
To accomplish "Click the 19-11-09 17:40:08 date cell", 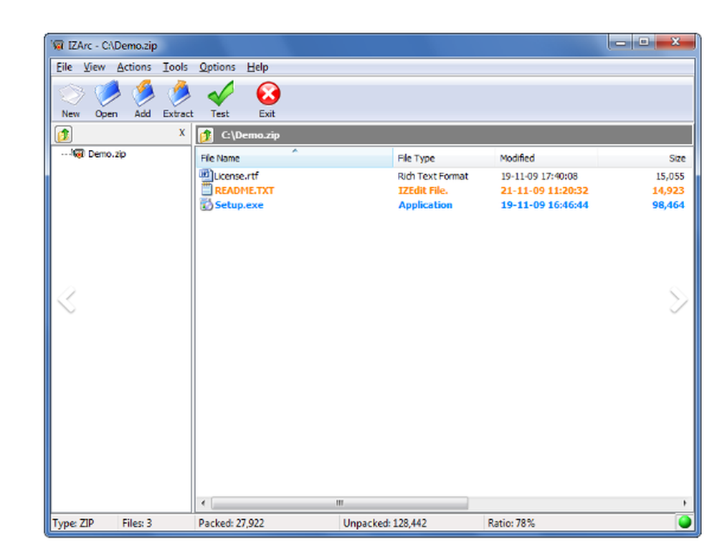I will point(539,176).
